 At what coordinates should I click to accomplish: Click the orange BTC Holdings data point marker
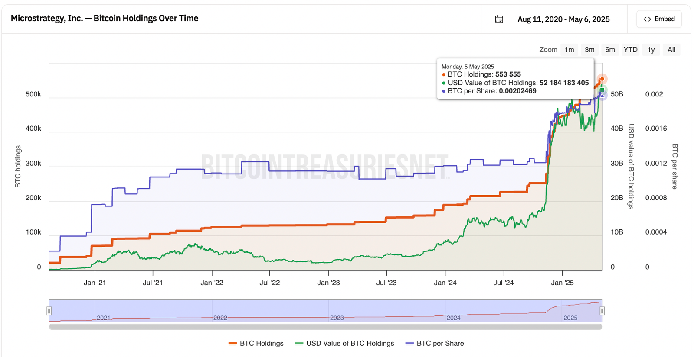tap(602, 79)
